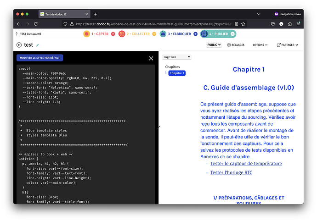Viewport: 317px width, 221px height.
Task: Click the shield tracking protection icon
Action: (x=65, y=24)
